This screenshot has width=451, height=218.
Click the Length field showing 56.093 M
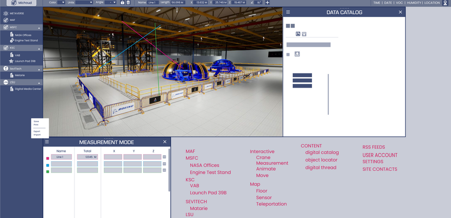178,2
